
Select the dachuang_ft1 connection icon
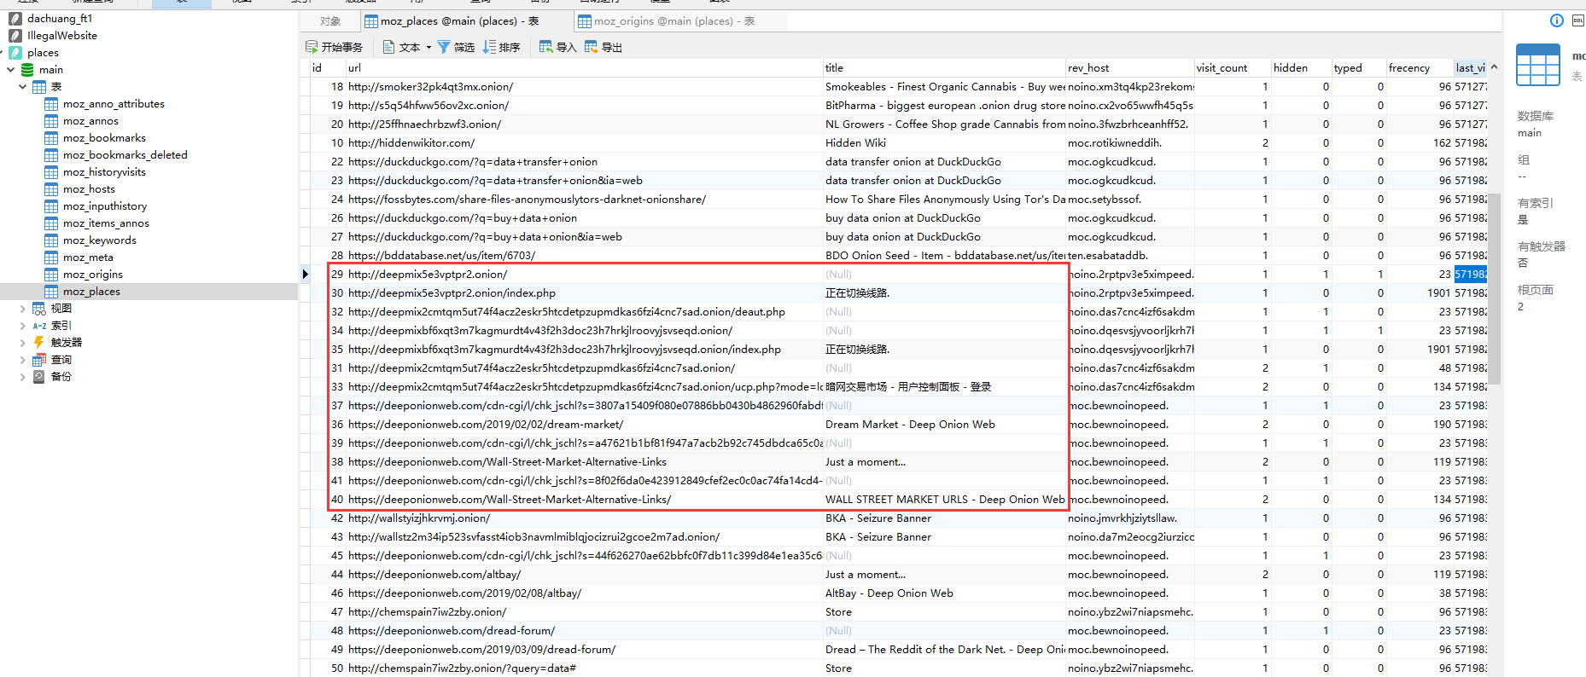(x=15, y=18)
